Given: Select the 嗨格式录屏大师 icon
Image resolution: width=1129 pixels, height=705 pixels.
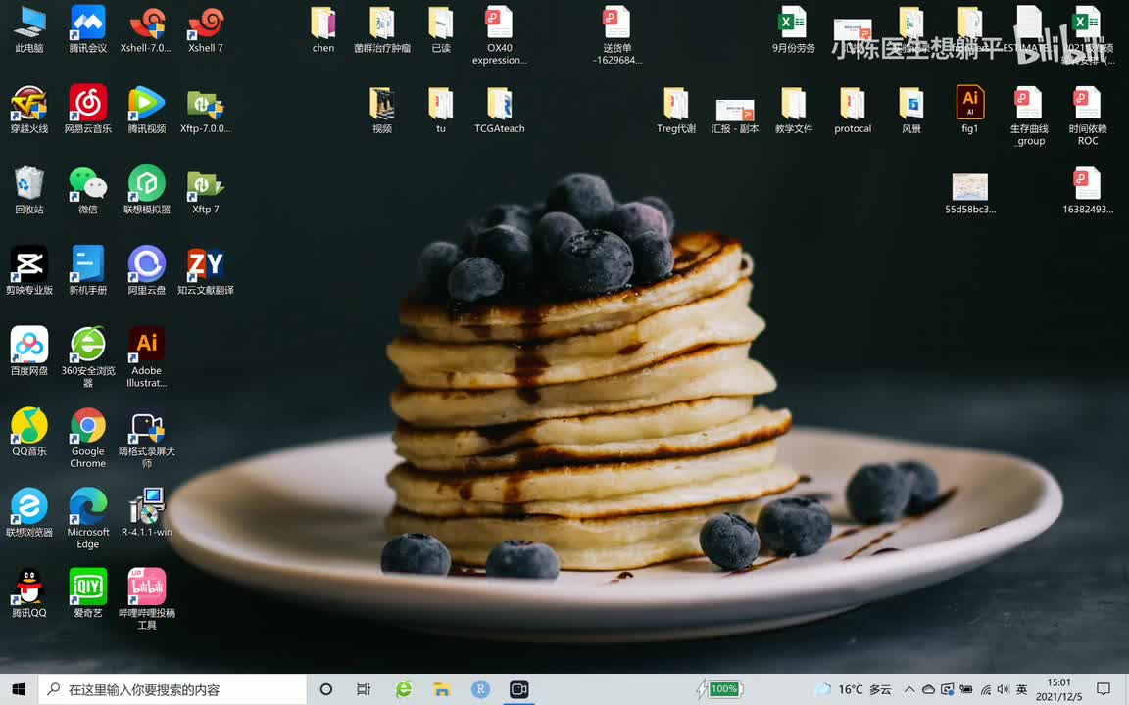Looking at the screenshot, I should [147, 438].
